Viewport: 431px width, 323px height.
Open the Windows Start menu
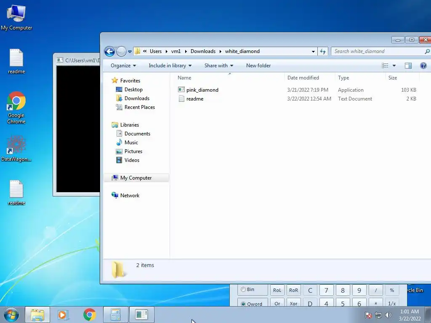pyautogui.click(x=11, y=315)
